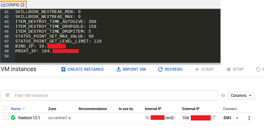Click REFRESH button

[x=170, y=69]
